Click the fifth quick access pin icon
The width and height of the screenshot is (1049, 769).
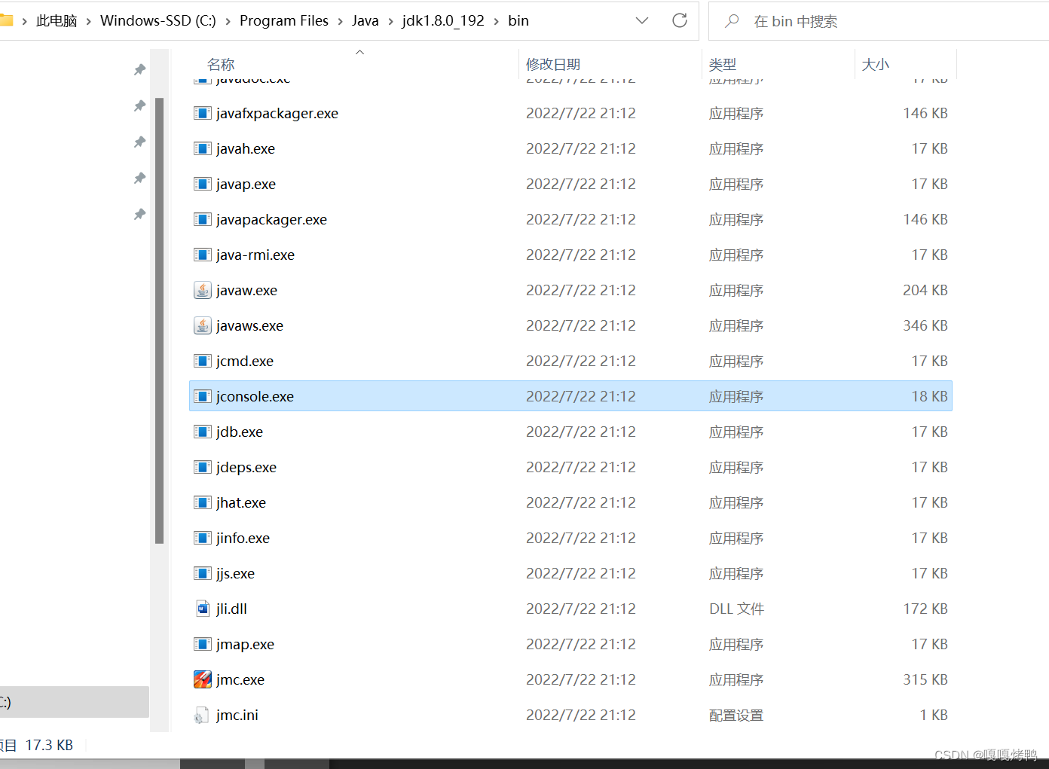[139, 215]
